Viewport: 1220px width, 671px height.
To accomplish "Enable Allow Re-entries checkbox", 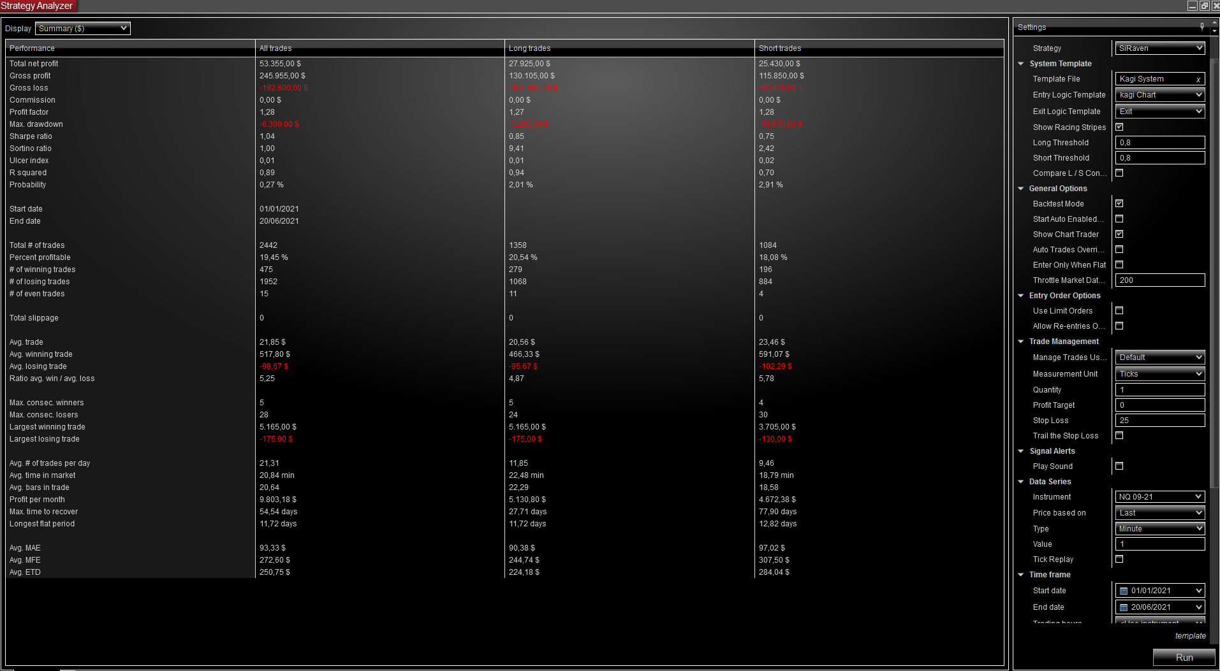I will pos(1119,326).
